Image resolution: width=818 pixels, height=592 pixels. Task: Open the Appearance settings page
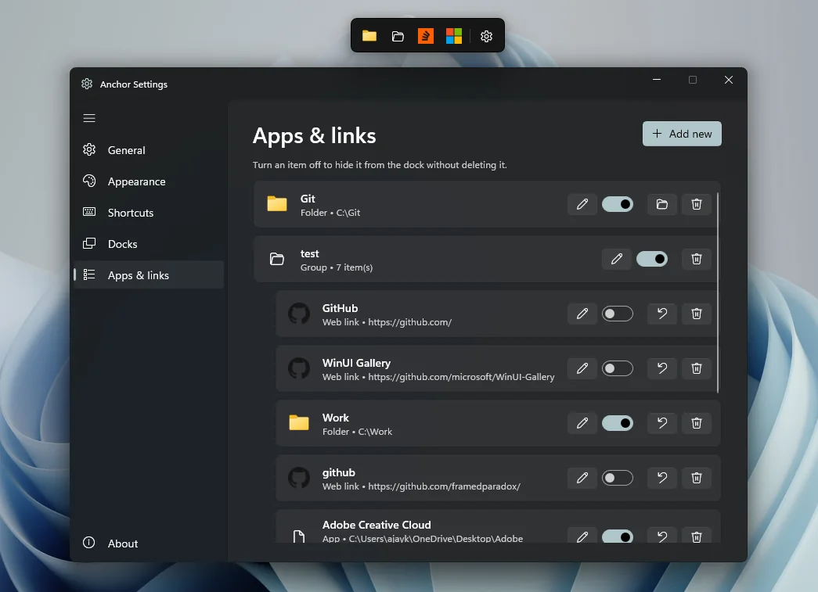pos(149,181)
